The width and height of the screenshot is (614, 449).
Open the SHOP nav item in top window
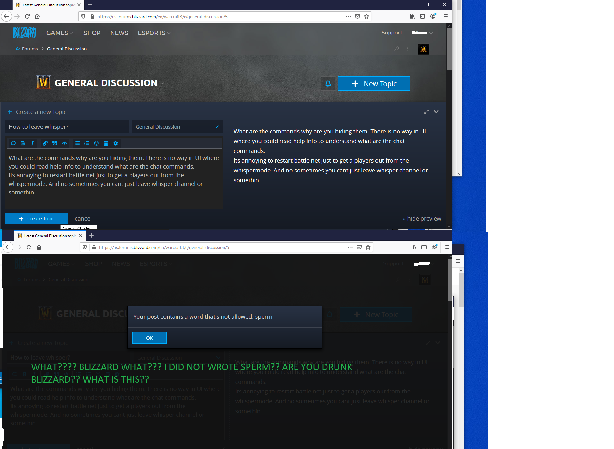(x=92, y=33)
